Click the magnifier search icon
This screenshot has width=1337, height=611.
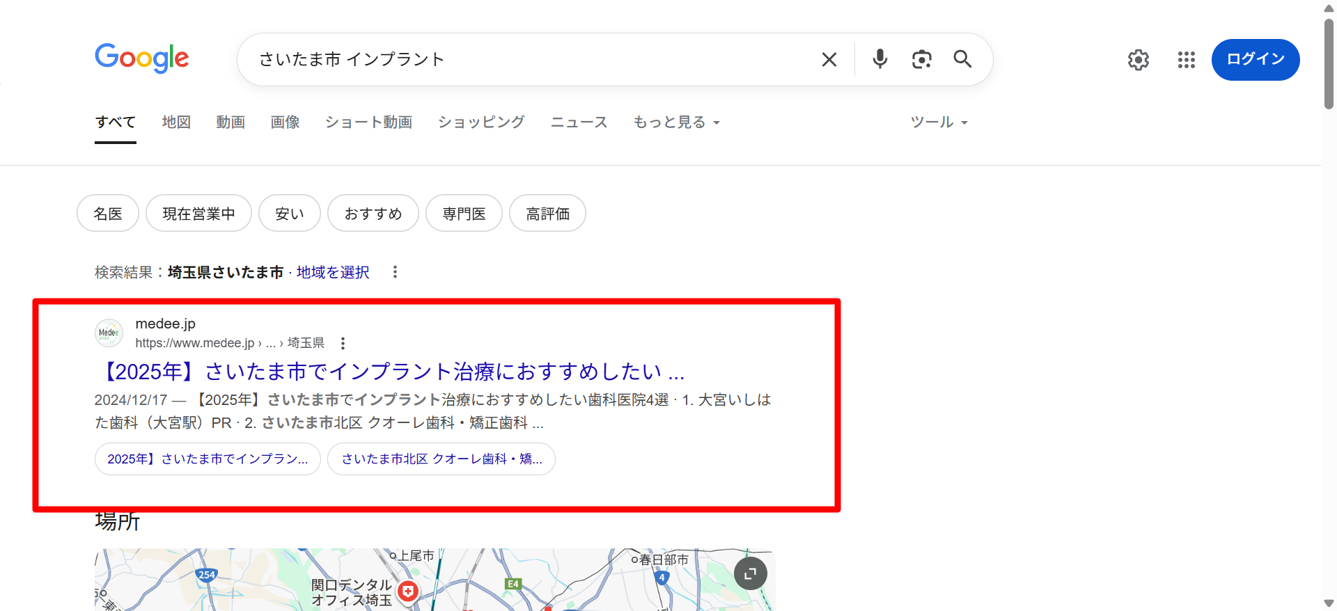pyautogui.click(x=962, y=59)
